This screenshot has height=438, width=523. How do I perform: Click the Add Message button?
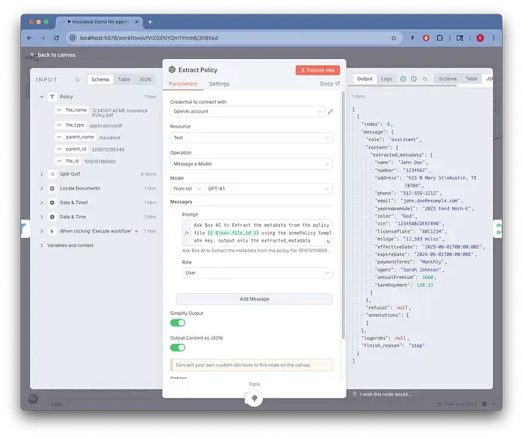point(255,299)
